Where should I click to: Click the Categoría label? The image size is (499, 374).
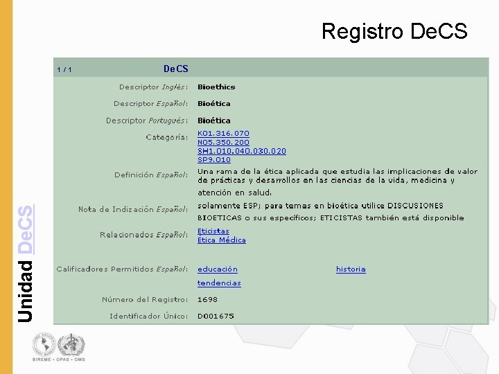[166, 137]
